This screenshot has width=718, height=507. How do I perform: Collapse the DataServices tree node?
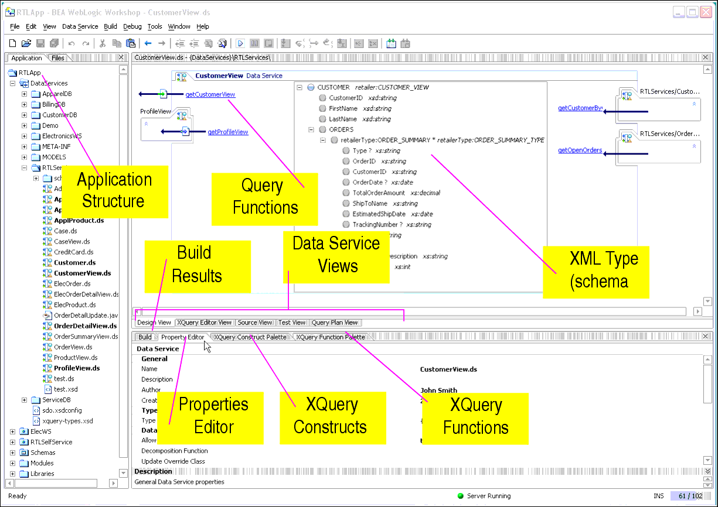point(12,84)
